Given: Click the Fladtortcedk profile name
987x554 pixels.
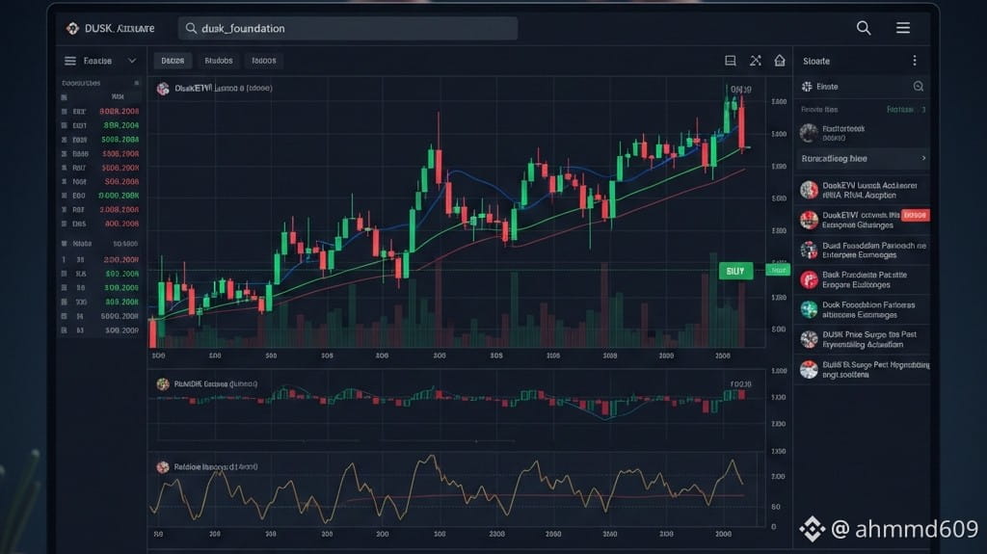Looking at the screenshot, I should [843, 128].
